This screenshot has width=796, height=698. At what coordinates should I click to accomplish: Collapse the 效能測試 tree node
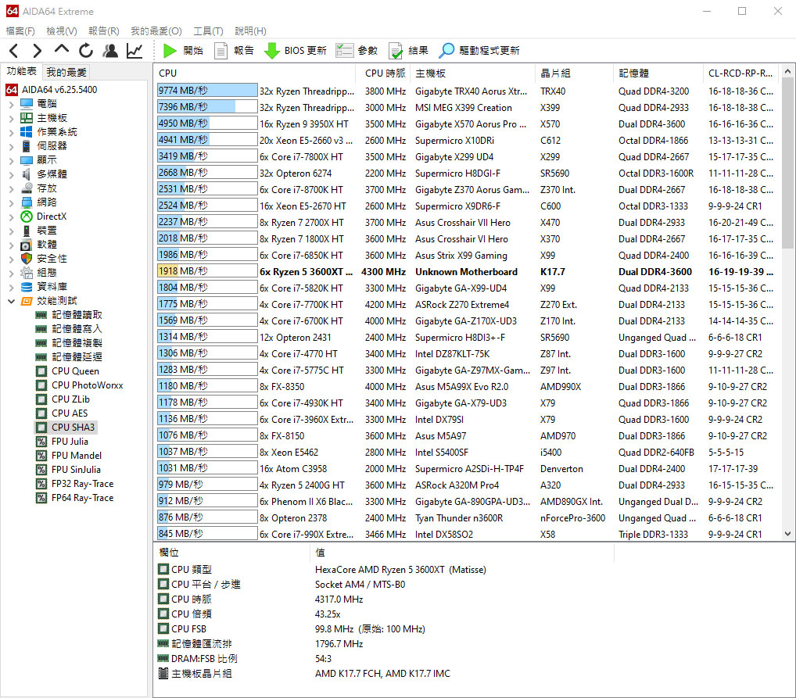(x=11, y=301)
